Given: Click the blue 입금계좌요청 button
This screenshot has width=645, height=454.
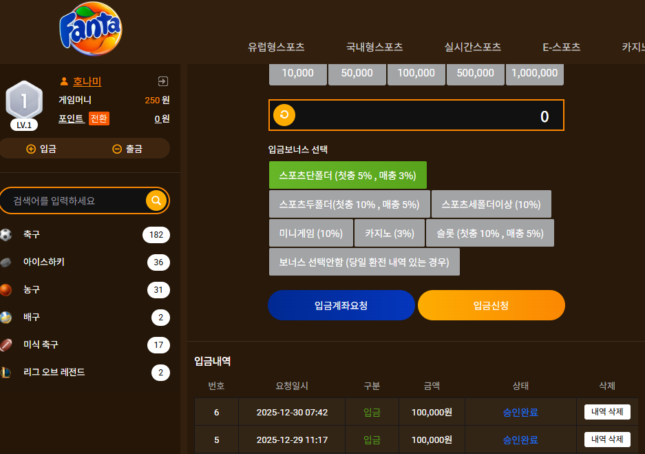Looking at the screenshot, I should 341,305.
